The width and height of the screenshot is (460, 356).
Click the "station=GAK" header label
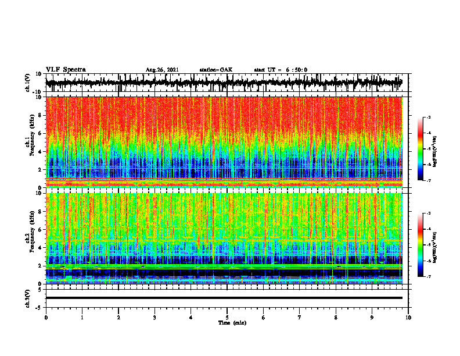click(216, 70)
